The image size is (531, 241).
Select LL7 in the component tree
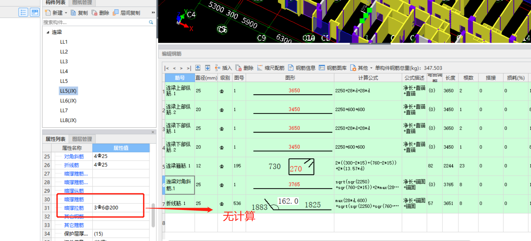(x=64, y=110)
